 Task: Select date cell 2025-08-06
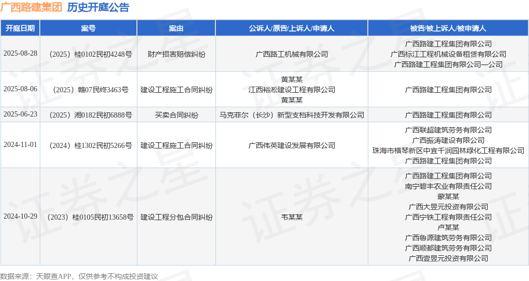(20, 89)
